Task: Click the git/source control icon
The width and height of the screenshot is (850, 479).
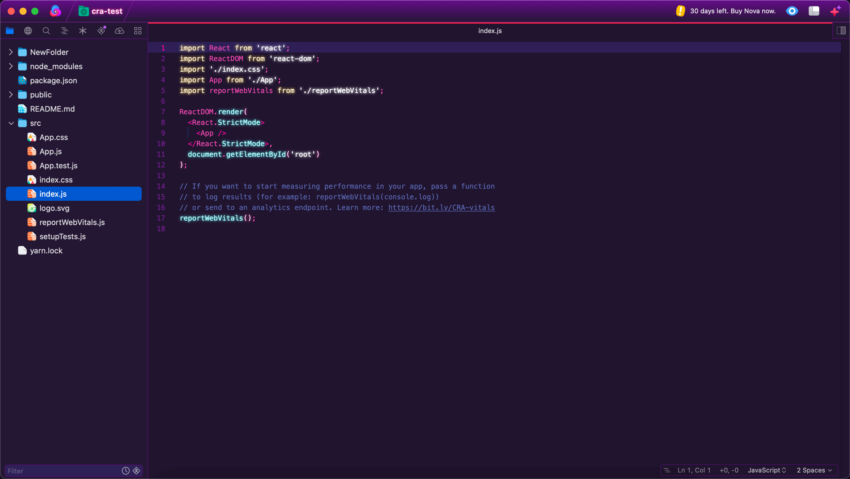Action: click(101, 30)
